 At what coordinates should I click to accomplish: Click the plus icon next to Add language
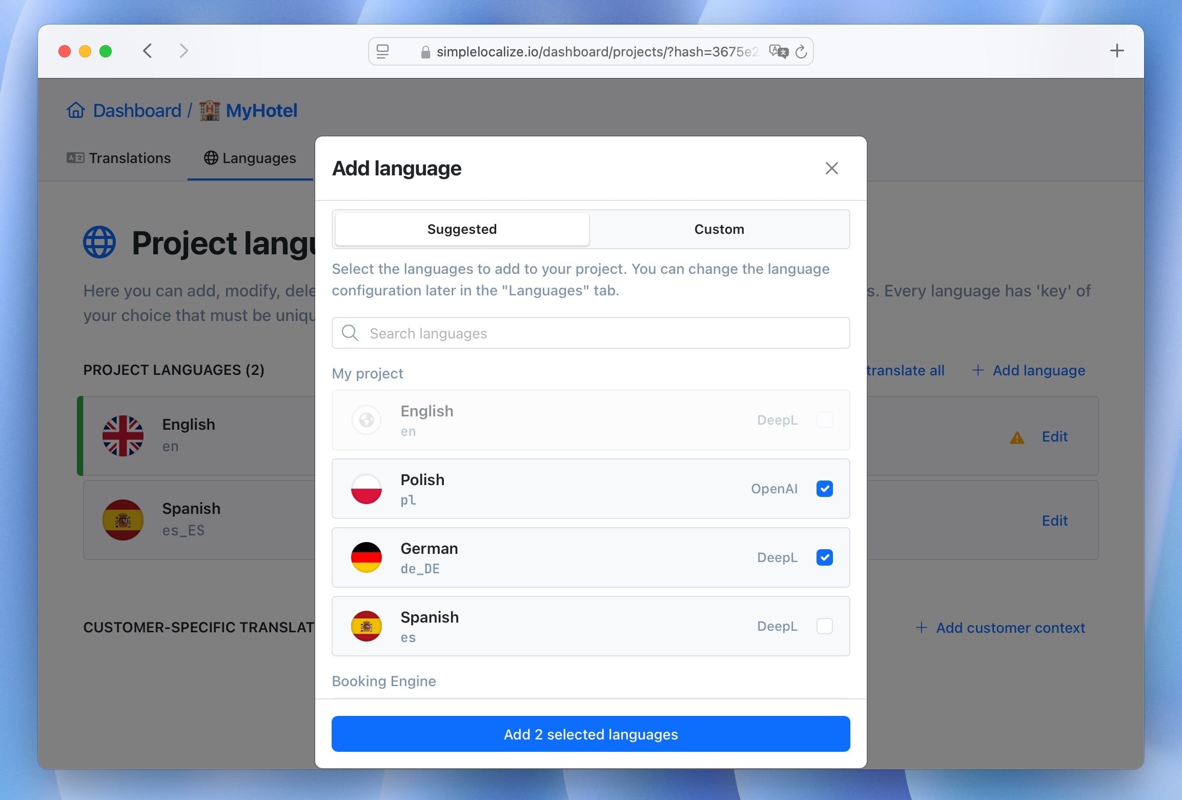click(x=978, y=370)
